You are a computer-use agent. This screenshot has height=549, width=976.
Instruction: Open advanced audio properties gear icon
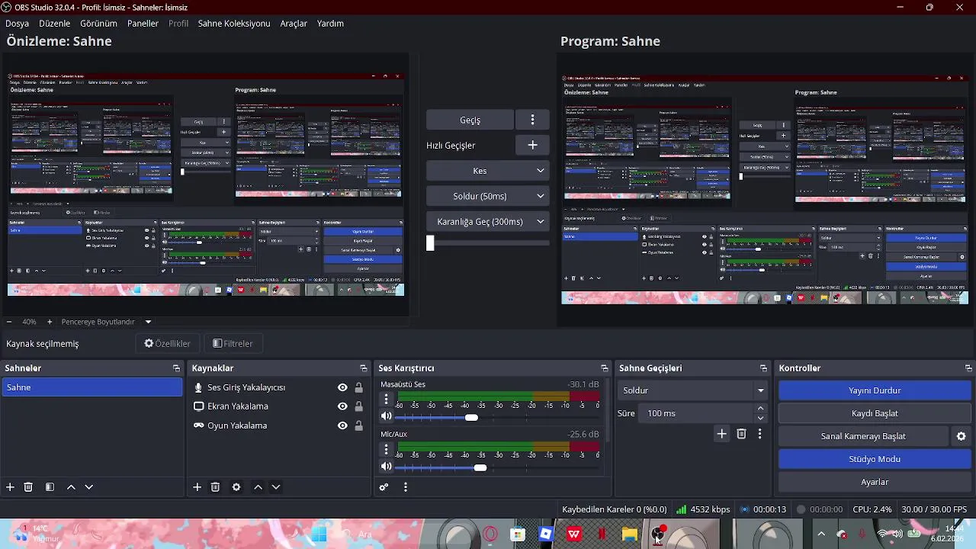click(384, 487)
